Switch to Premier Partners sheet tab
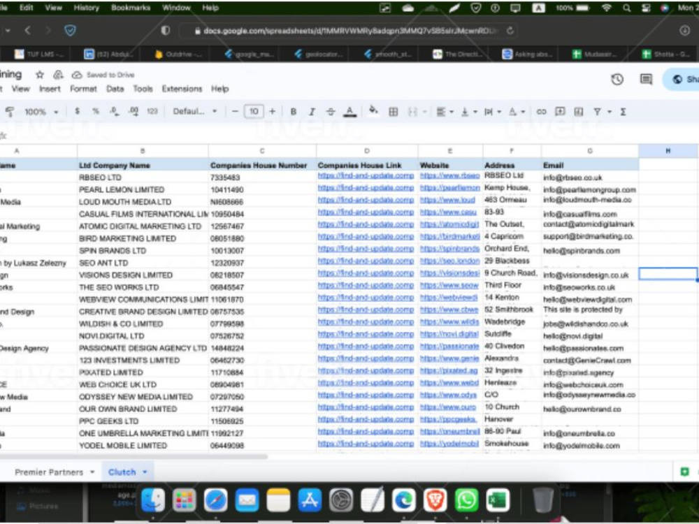699x524 pixels. (49, 472)
